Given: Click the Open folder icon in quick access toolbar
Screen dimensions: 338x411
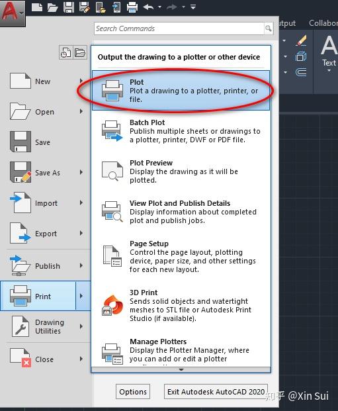Looking at the screenshot, I should tap(52, 7).
